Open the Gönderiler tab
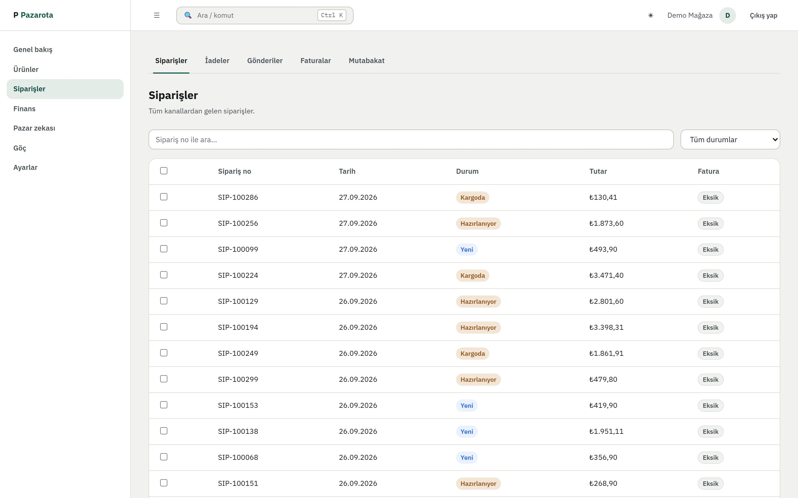Viewport: 798px width, 498px height. [x=265, y=61]
